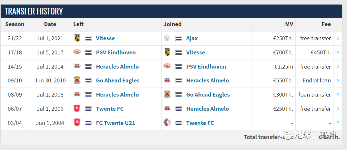Expand the 21/22 transfer details arrow

point(338,38)
